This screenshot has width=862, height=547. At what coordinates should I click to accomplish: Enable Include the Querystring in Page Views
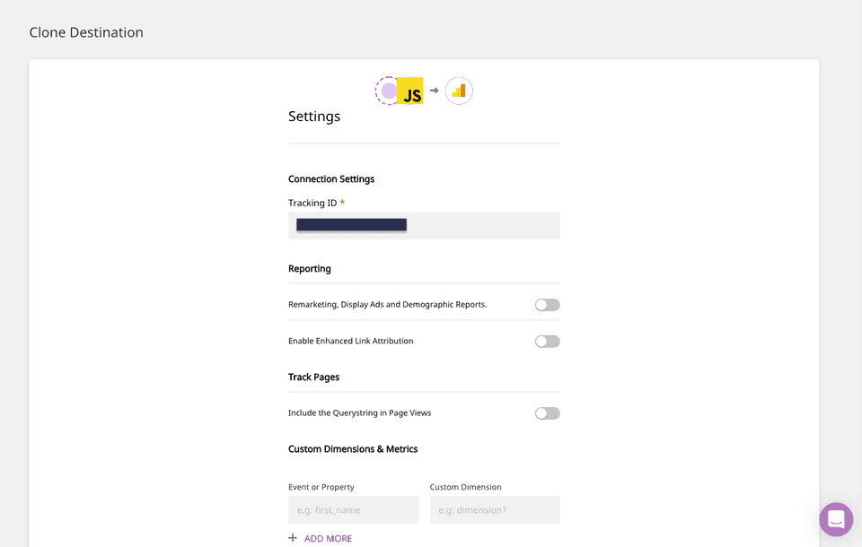click(x=547, y=412)
